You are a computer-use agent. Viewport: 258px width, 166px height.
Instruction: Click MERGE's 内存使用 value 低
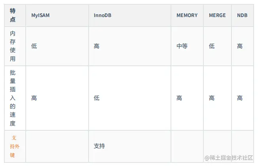coord(212,46)
